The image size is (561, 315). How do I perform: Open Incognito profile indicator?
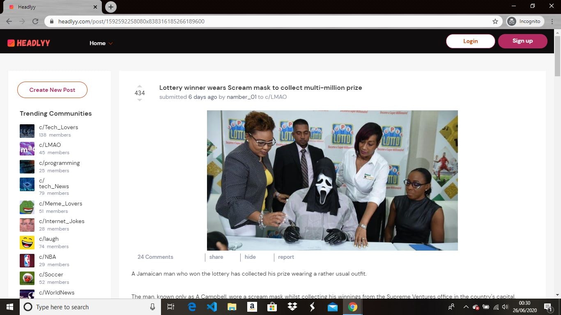coord(525,21)
